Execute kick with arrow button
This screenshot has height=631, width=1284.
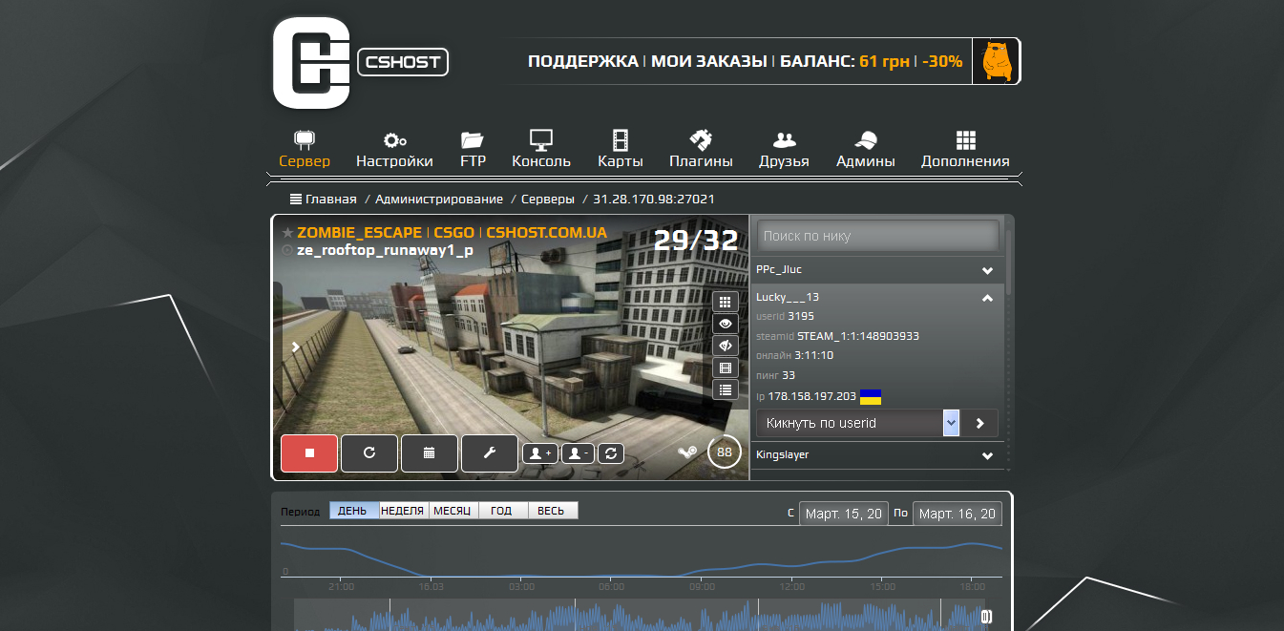point(979,423)
